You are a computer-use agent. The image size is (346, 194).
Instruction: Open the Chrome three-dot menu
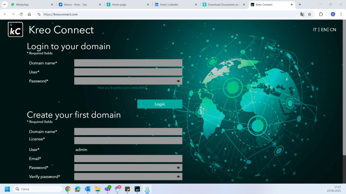coord(341,14)
